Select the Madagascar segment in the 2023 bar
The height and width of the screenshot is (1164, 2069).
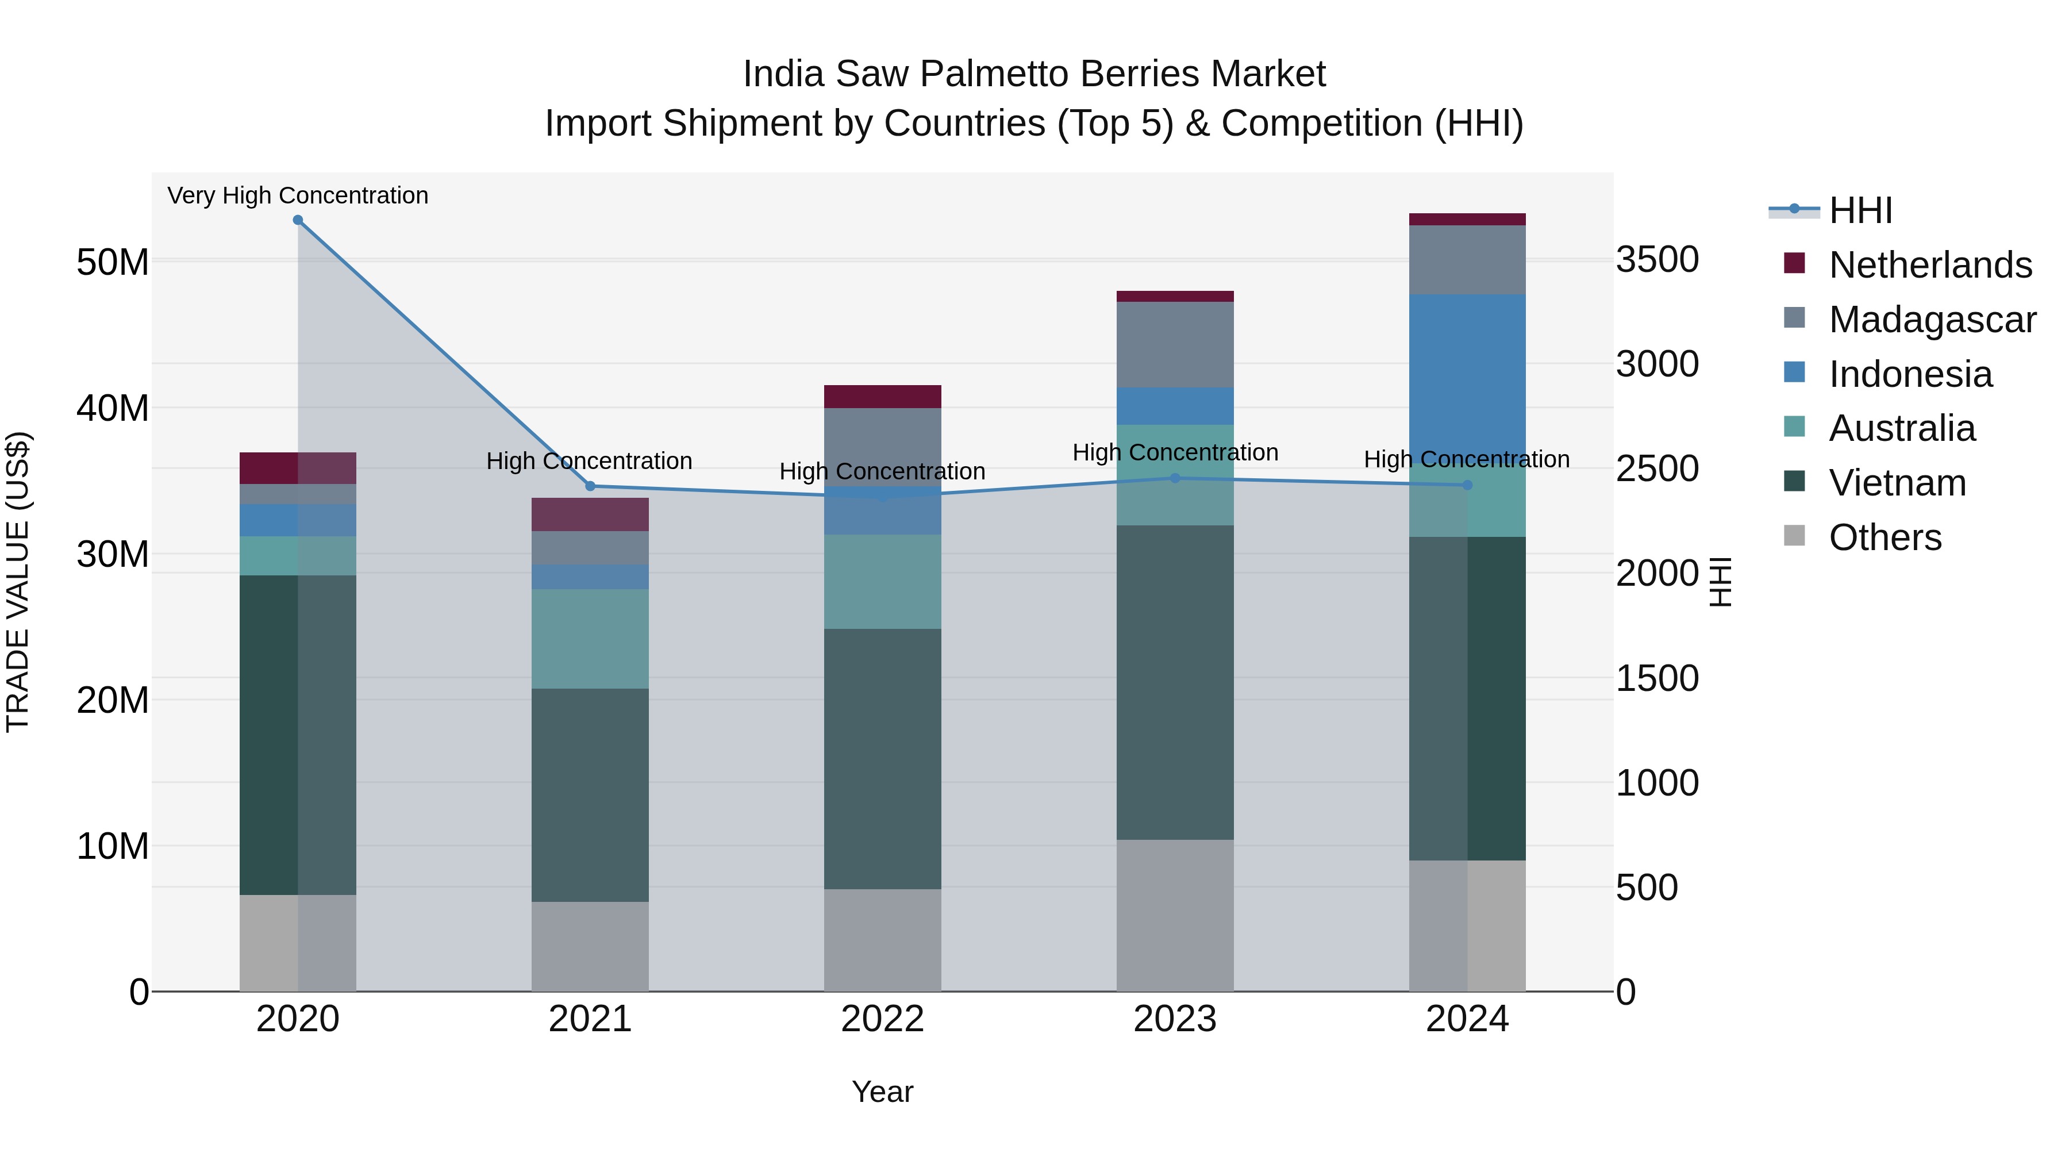(1175, 345)
